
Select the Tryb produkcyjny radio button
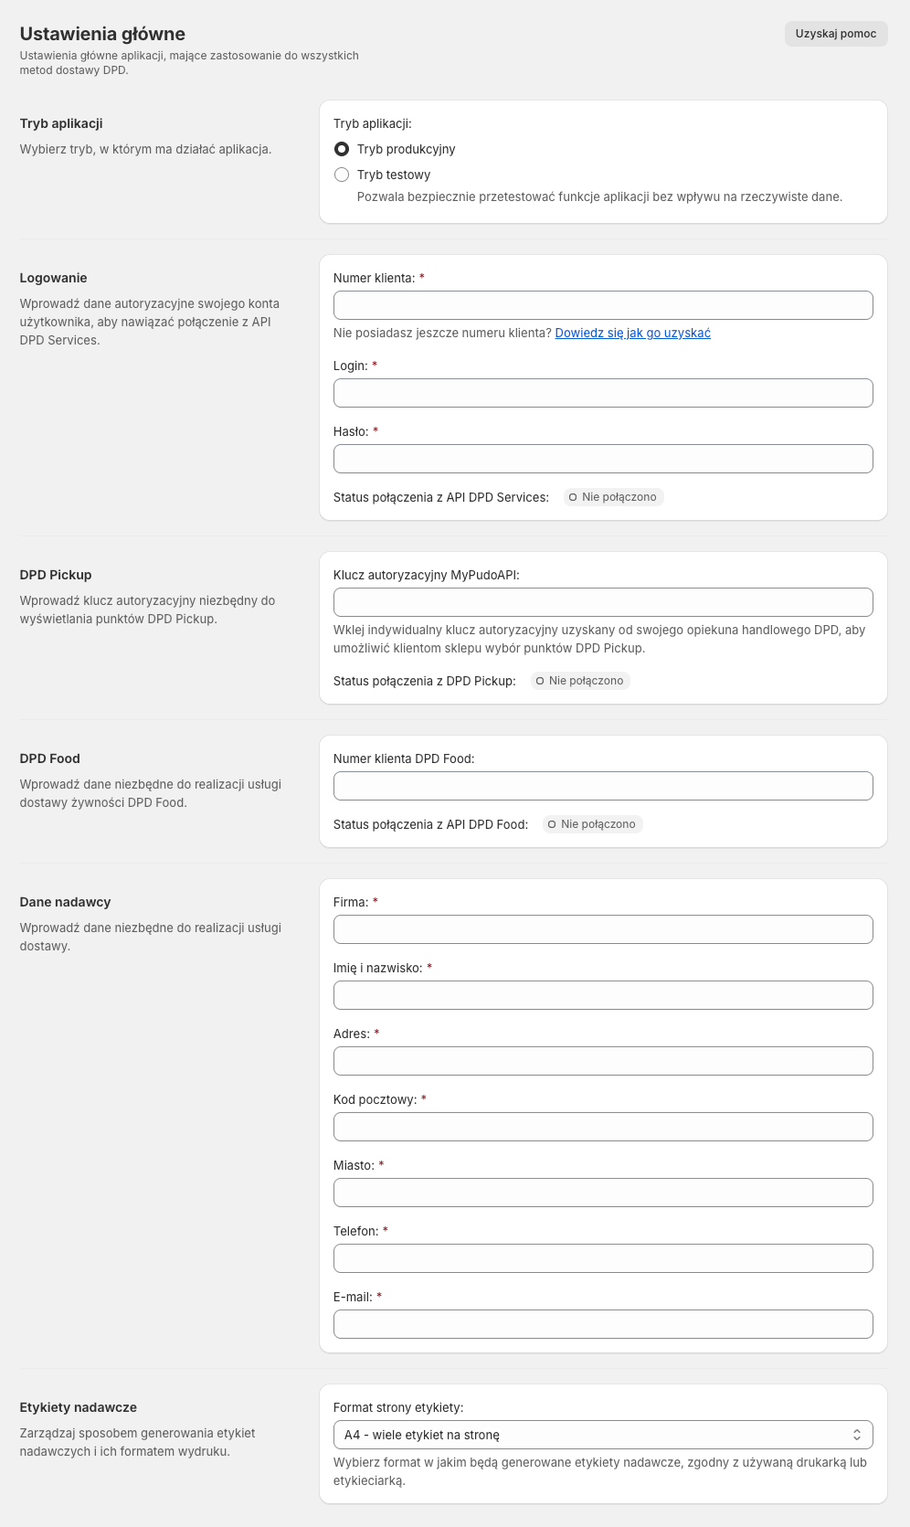pyautogui.click(x=342, y=149)
